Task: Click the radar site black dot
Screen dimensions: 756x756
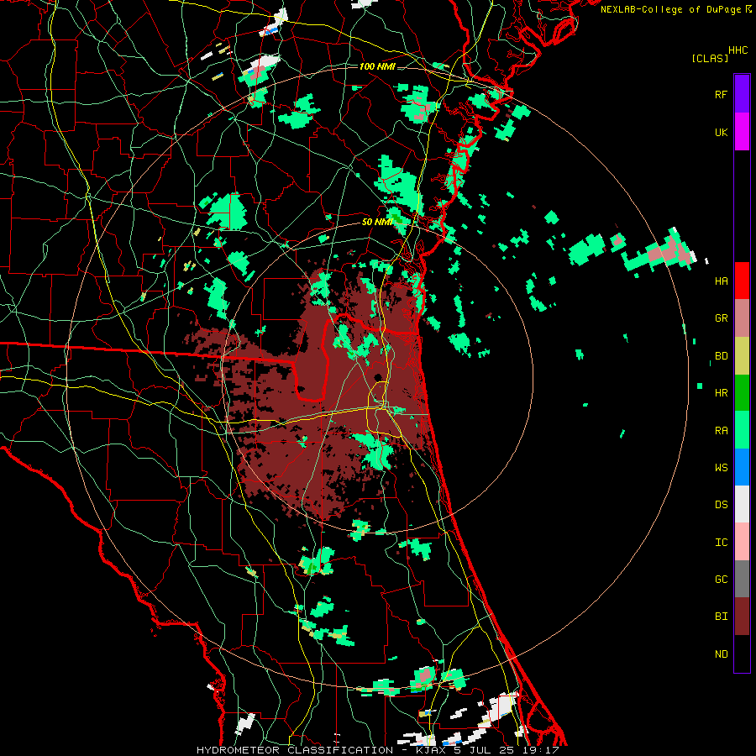Action: click(x=379, y=377)
